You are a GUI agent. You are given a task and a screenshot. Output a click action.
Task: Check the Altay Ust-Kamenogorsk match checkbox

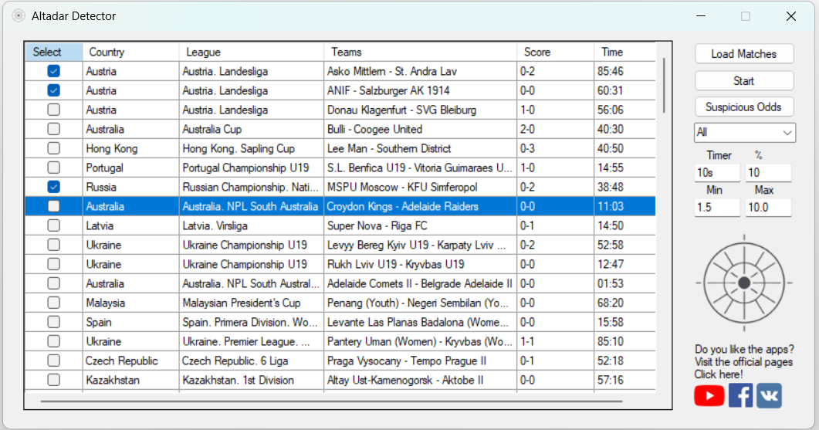(53, 381)
